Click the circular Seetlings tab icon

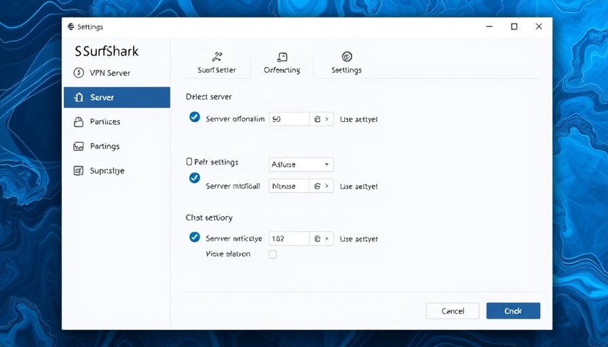(x=347, y=57)
